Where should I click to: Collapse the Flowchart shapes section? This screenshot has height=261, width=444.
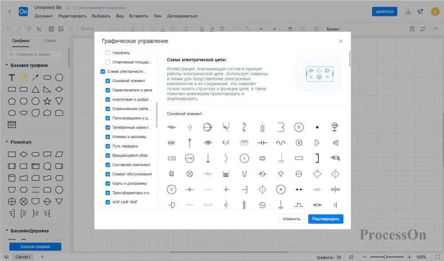click(7, 142)
